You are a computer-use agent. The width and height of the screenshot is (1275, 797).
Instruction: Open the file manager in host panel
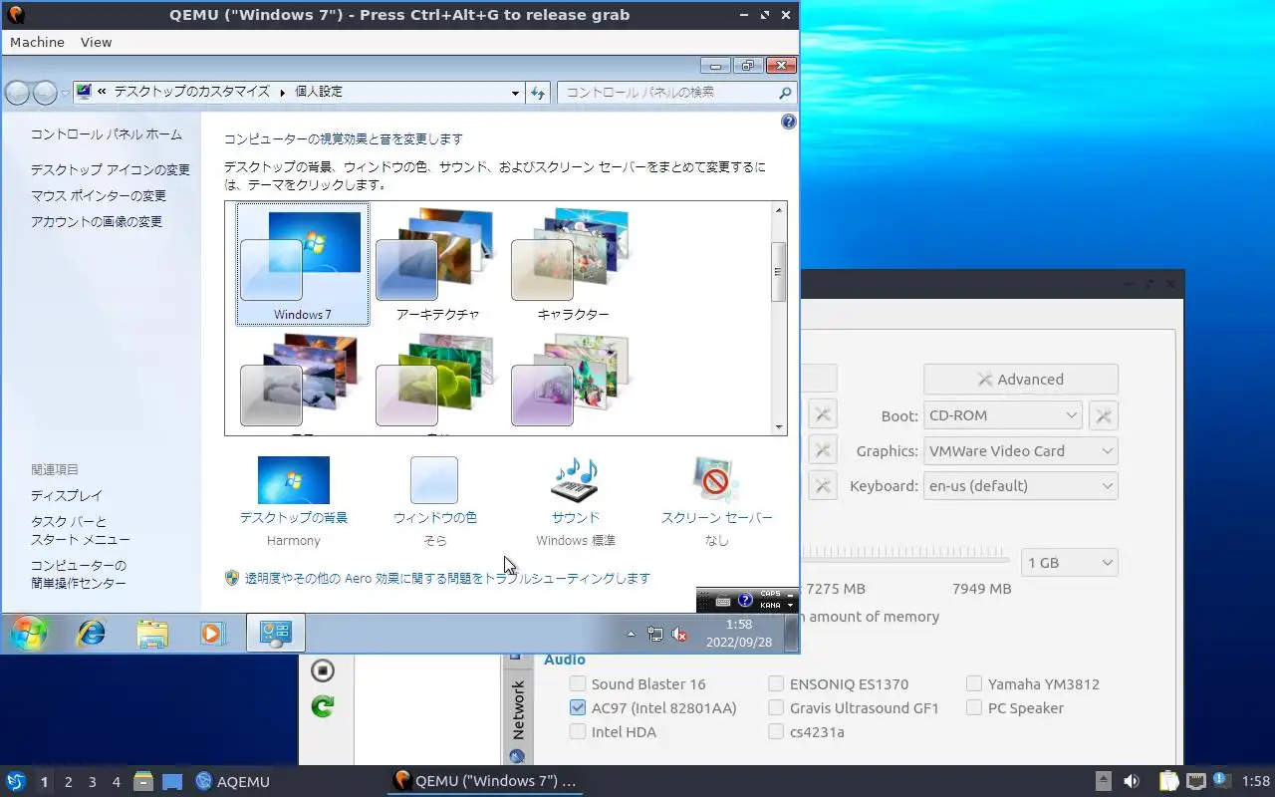click(x=143, y=781)
